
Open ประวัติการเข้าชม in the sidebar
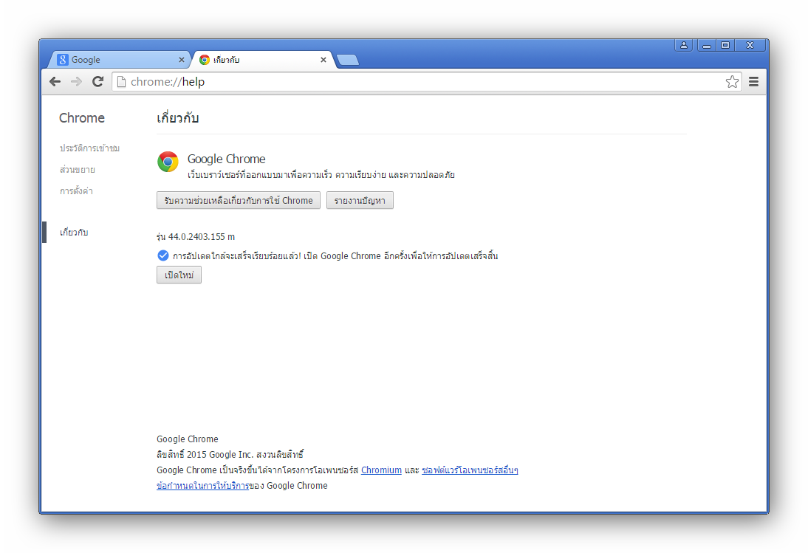point(89,148)
